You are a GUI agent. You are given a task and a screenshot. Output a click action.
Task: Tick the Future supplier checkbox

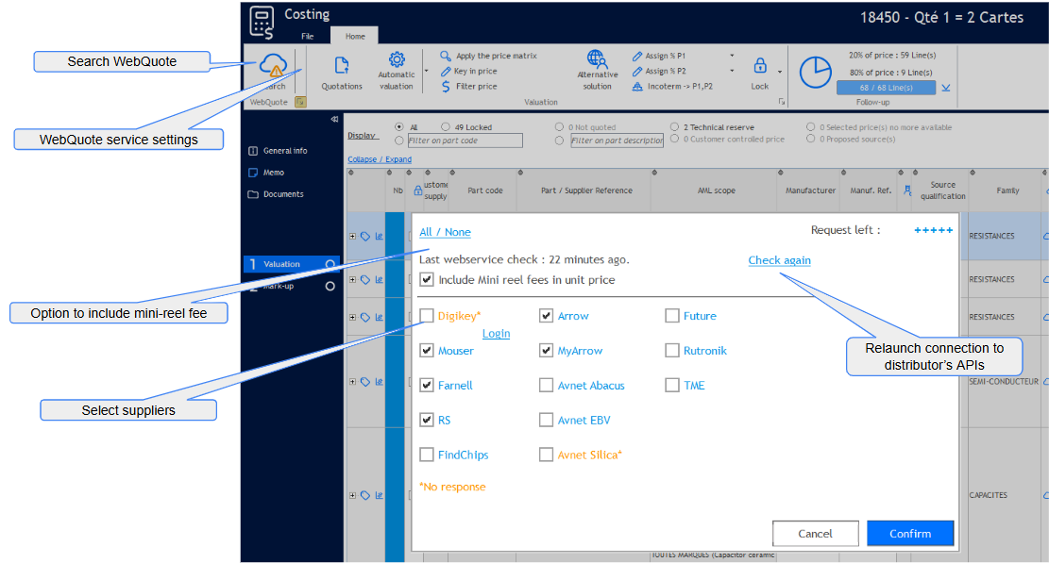[x=672, y=316]
